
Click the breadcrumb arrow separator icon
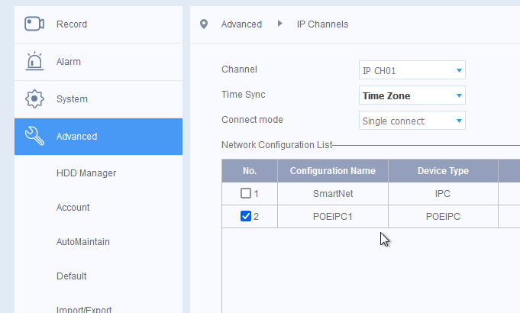[x=280, y=24]
